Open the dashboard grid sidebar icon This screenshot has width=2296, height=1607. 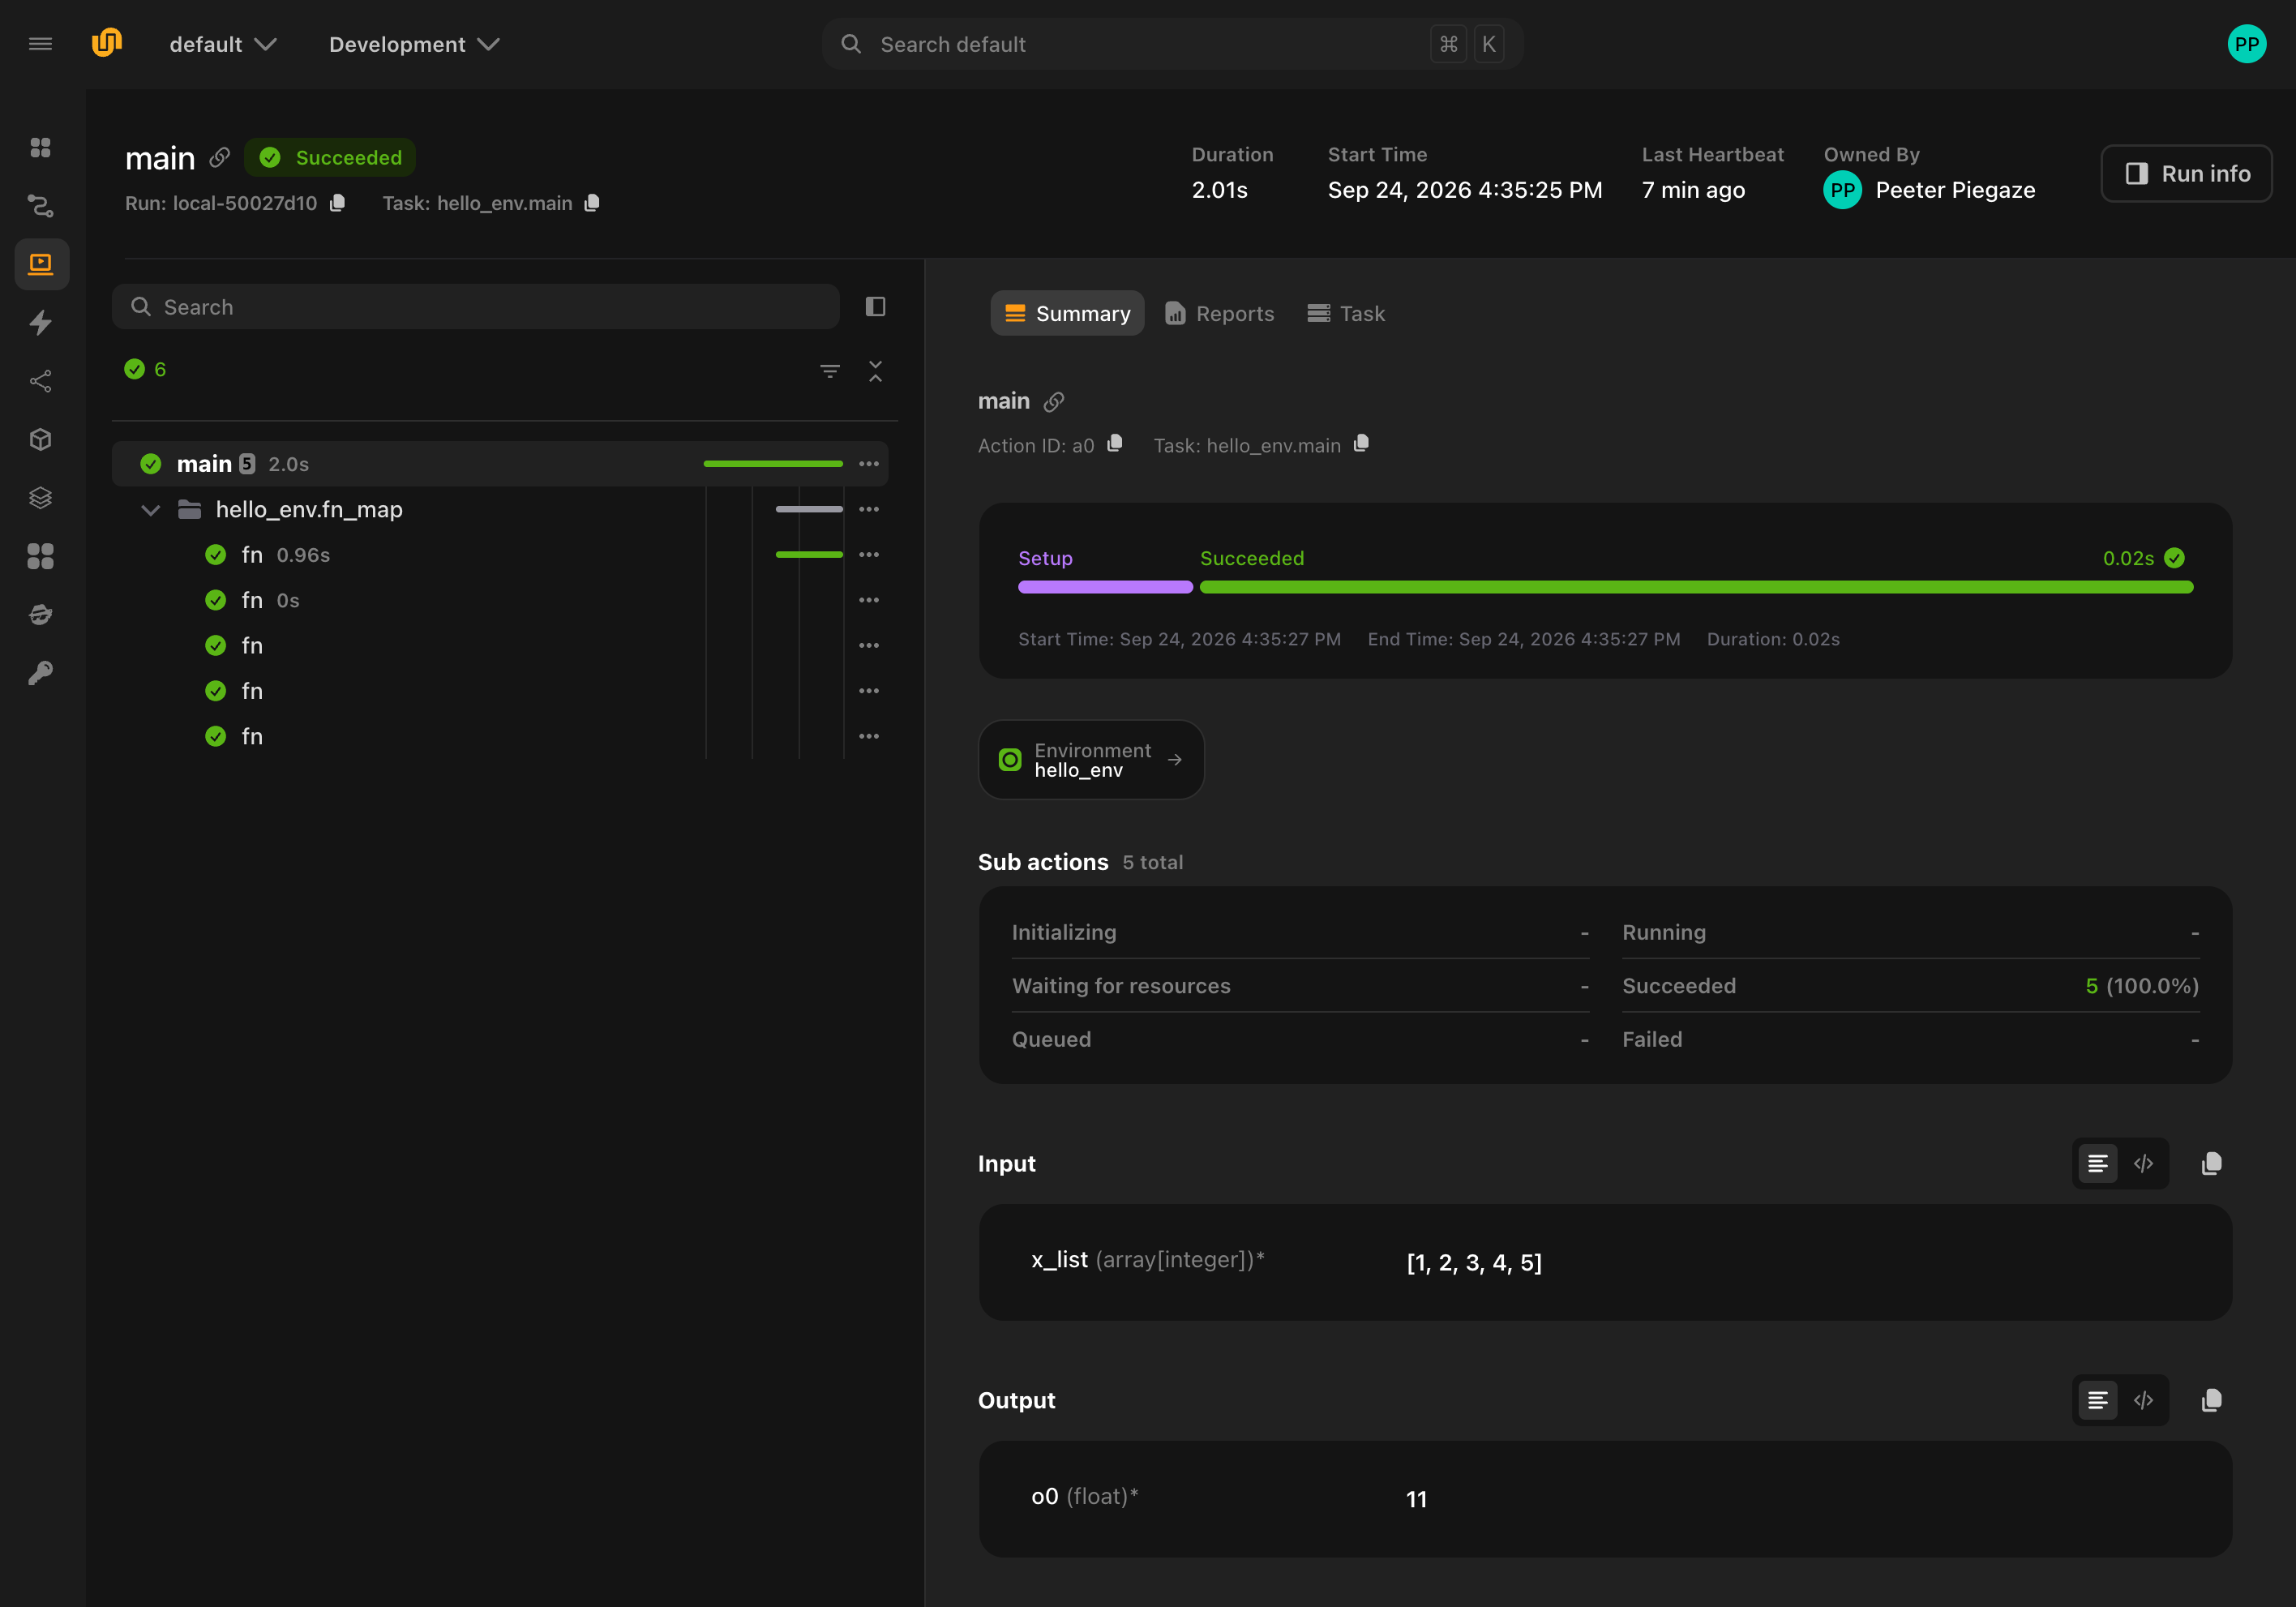(41, 147)
